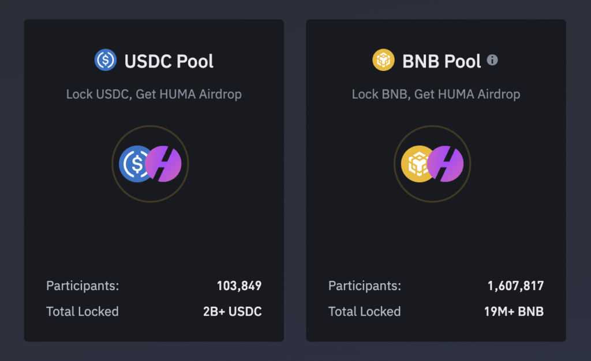The height and width of the screenshot is (361, 591).
Task: Click the large BNB coin in the BNB card
Action: [x=416, y=164]
